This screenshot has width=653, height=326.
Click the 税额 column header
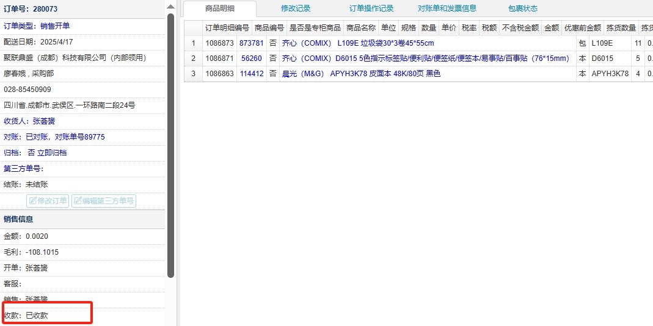coord(489,28)
